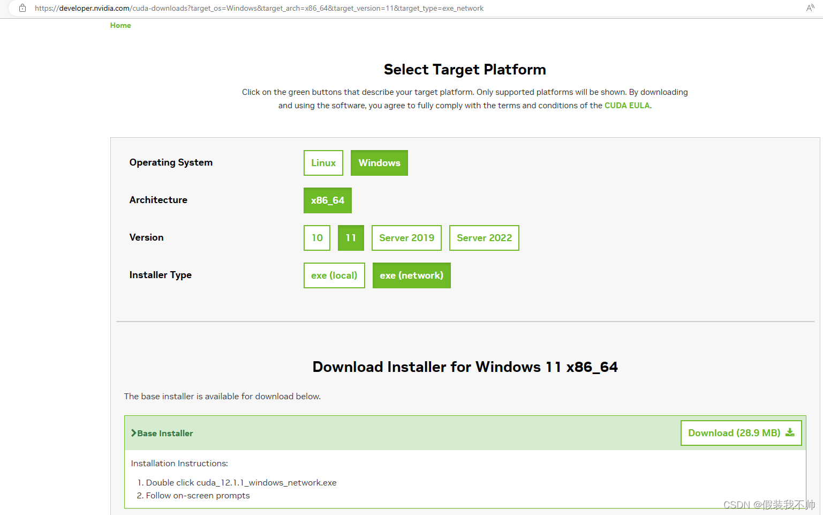Click the 'Version' row label

click(146, 237)
